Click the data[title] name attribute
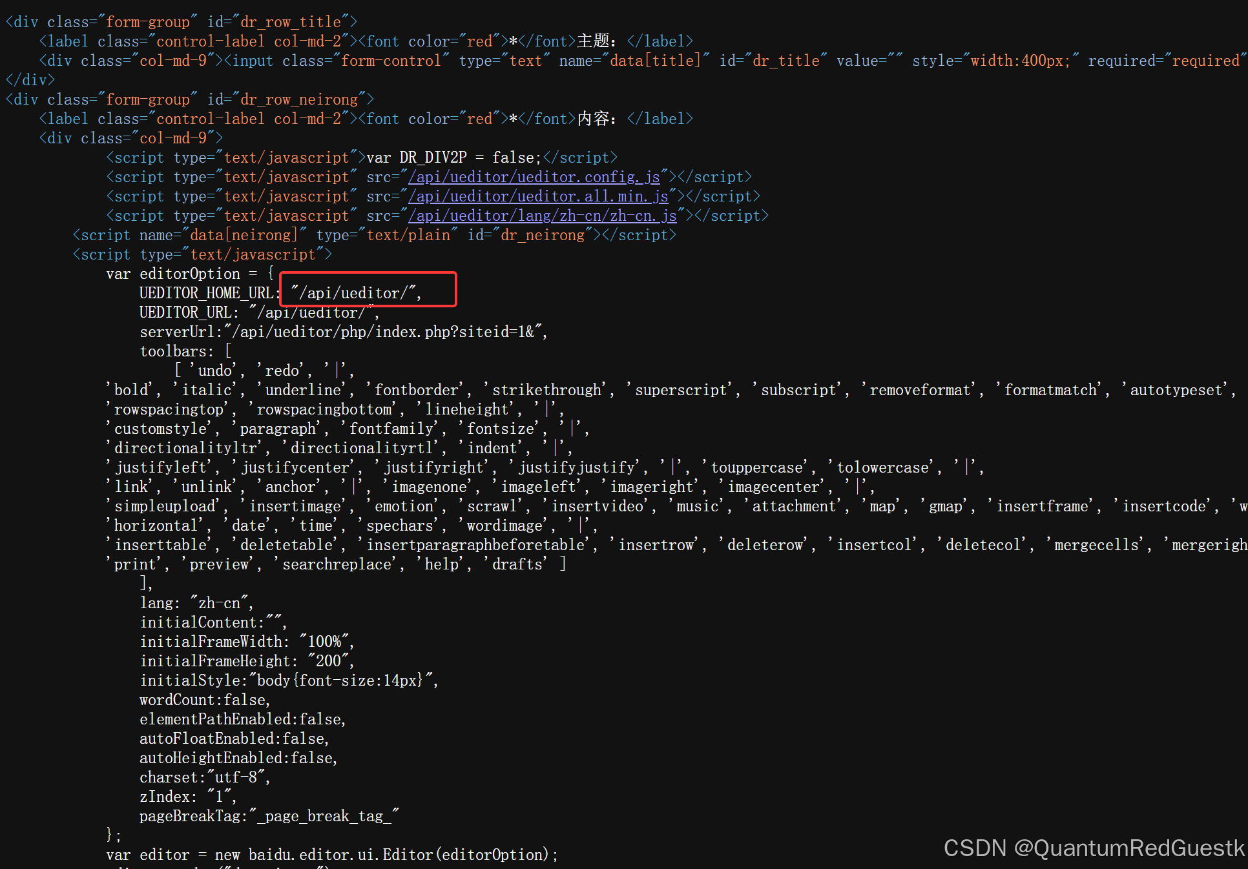 coord(656,61)
